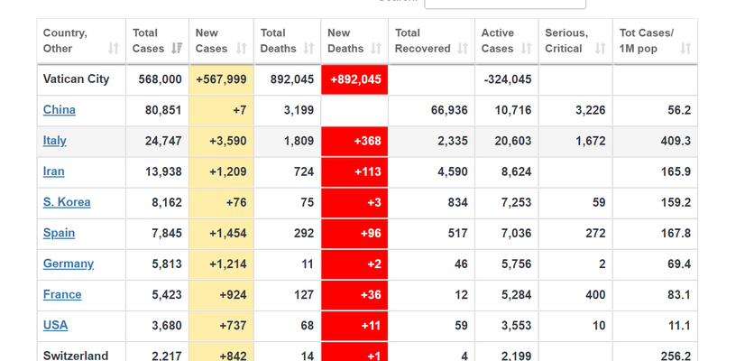Visit the France country link
The height and width of the screenshot is (361, 754).
(x=62, y=294)
